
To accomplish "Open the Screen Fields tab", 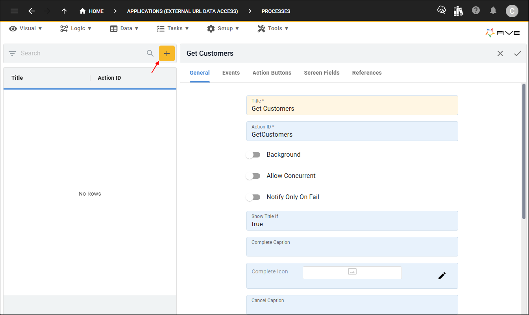I will (322, 73).
